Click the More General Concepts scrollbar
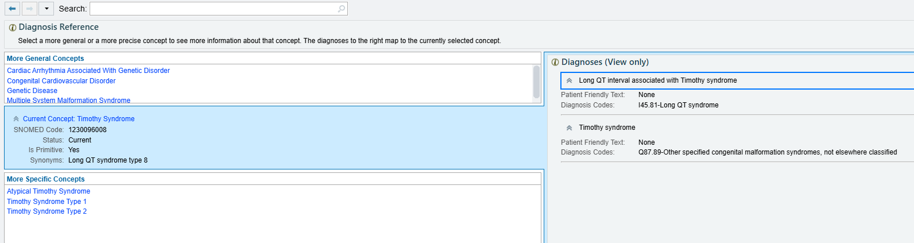Viewport: 914px width, 243px height. coord(536,82)
